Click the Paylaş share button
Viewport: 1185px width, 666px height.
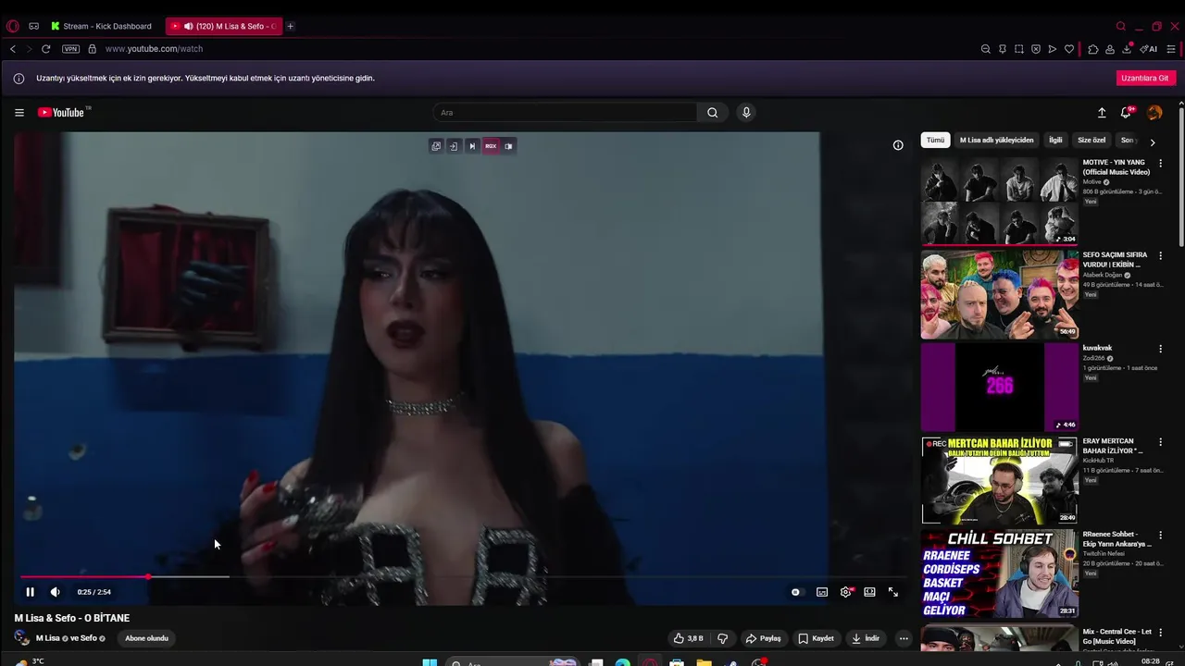pyautogui.click(x=764, y=638)
